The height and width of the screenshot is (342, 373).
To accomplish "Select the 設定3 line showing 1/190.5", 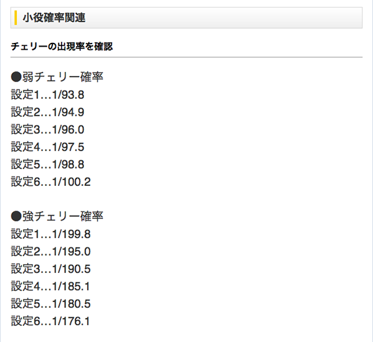I will click(x=51, y=269).
